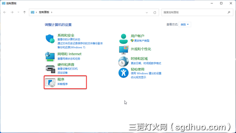The height and width of the screenshot is (133, 236).
Task: Open 备份和还原(Windows 7) link
Action: pyautogui.click(x=71, y=48)
